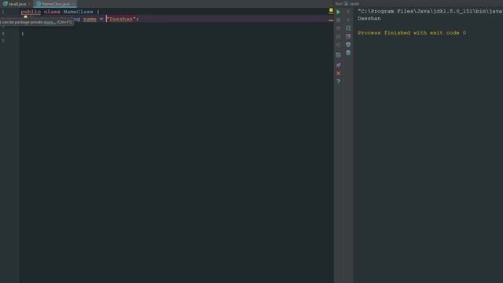Click the Restore Layout icon in Run panel
The image size is (503, 283).
(x=338, y=55)
